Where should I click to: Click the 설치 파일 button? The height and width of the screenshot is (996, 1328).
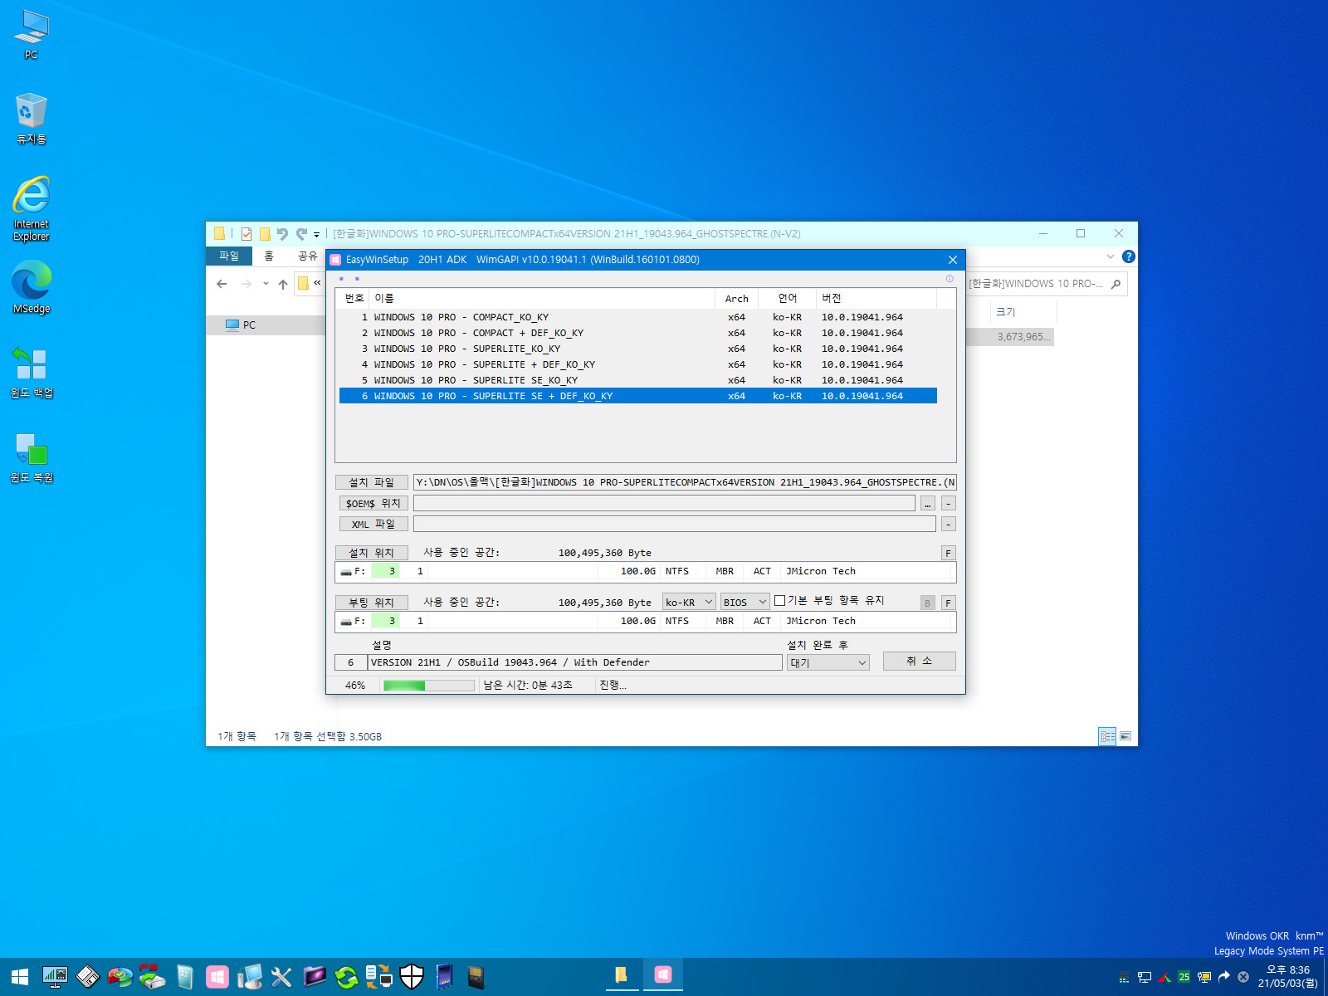click(371, 482)
